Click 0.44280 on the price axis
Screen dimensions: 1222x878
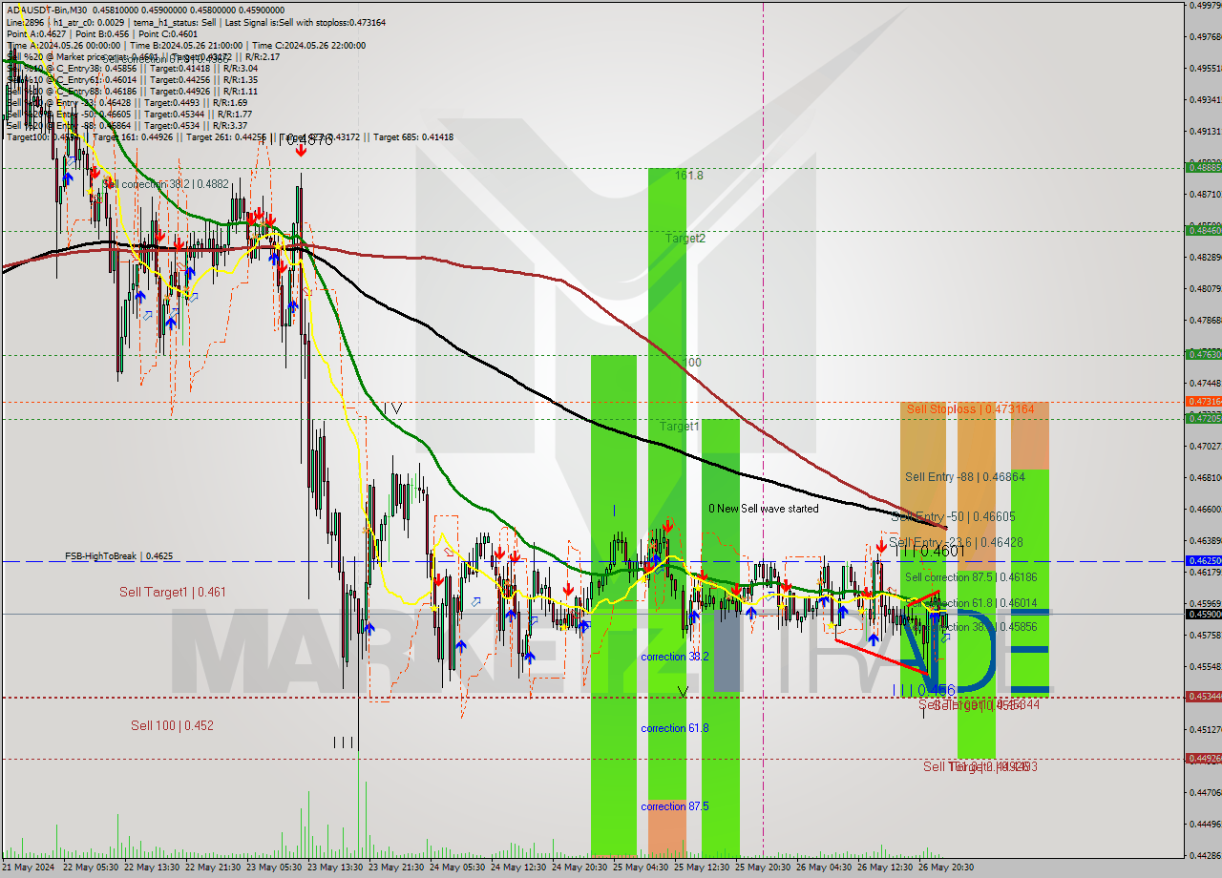pos(1205,855)
